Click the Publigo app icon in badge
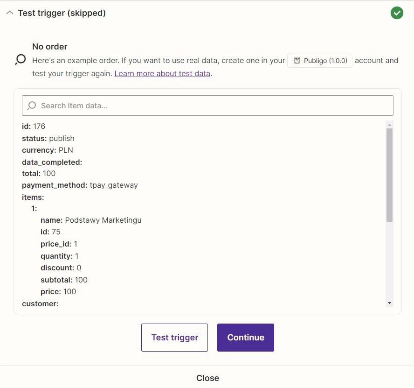The image size is (414, 388). tap(297, 61)
